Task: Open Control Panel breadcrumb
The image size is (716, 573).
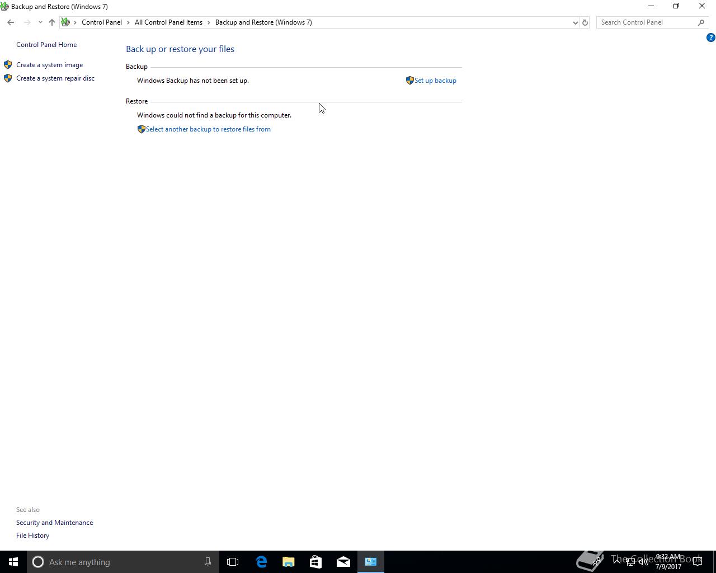Action: coord(102,22)
